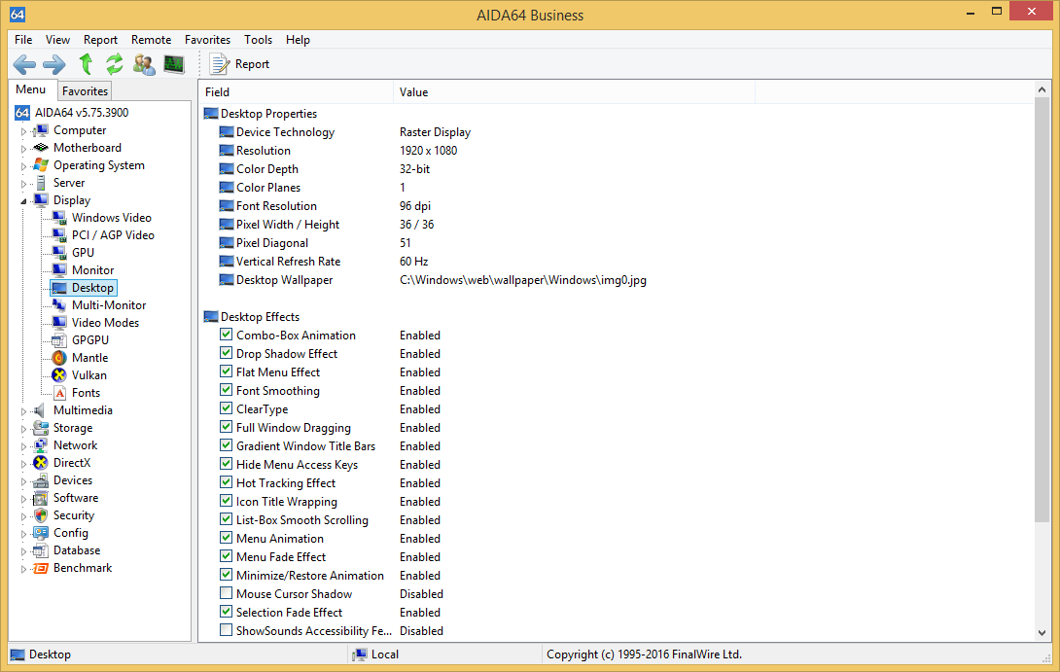The height and width of the screenshot is (672, 1060).
Task: Expand the Benchmark tree node
Action: click(23, 569)
